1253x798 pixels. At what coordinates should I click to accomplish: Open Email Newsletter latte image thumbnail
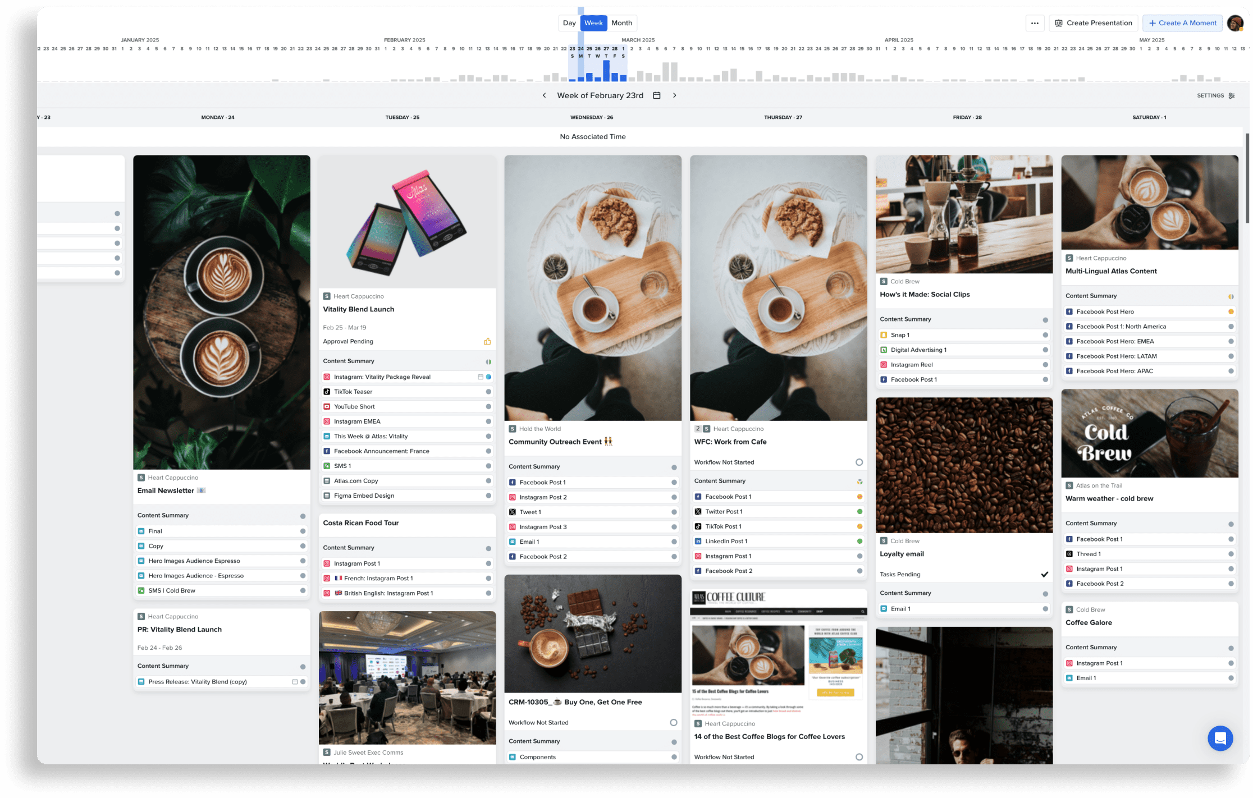[x=221, y=312]
